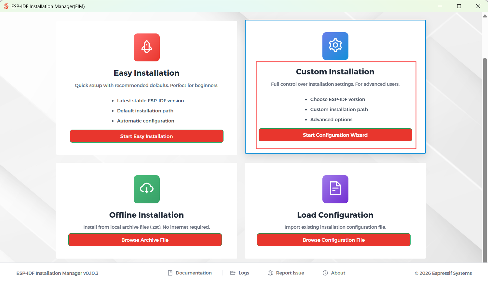This screenshot has width=488, height=281.
Task: Click the Report Issue bug icon
Action: pos(270,273)
